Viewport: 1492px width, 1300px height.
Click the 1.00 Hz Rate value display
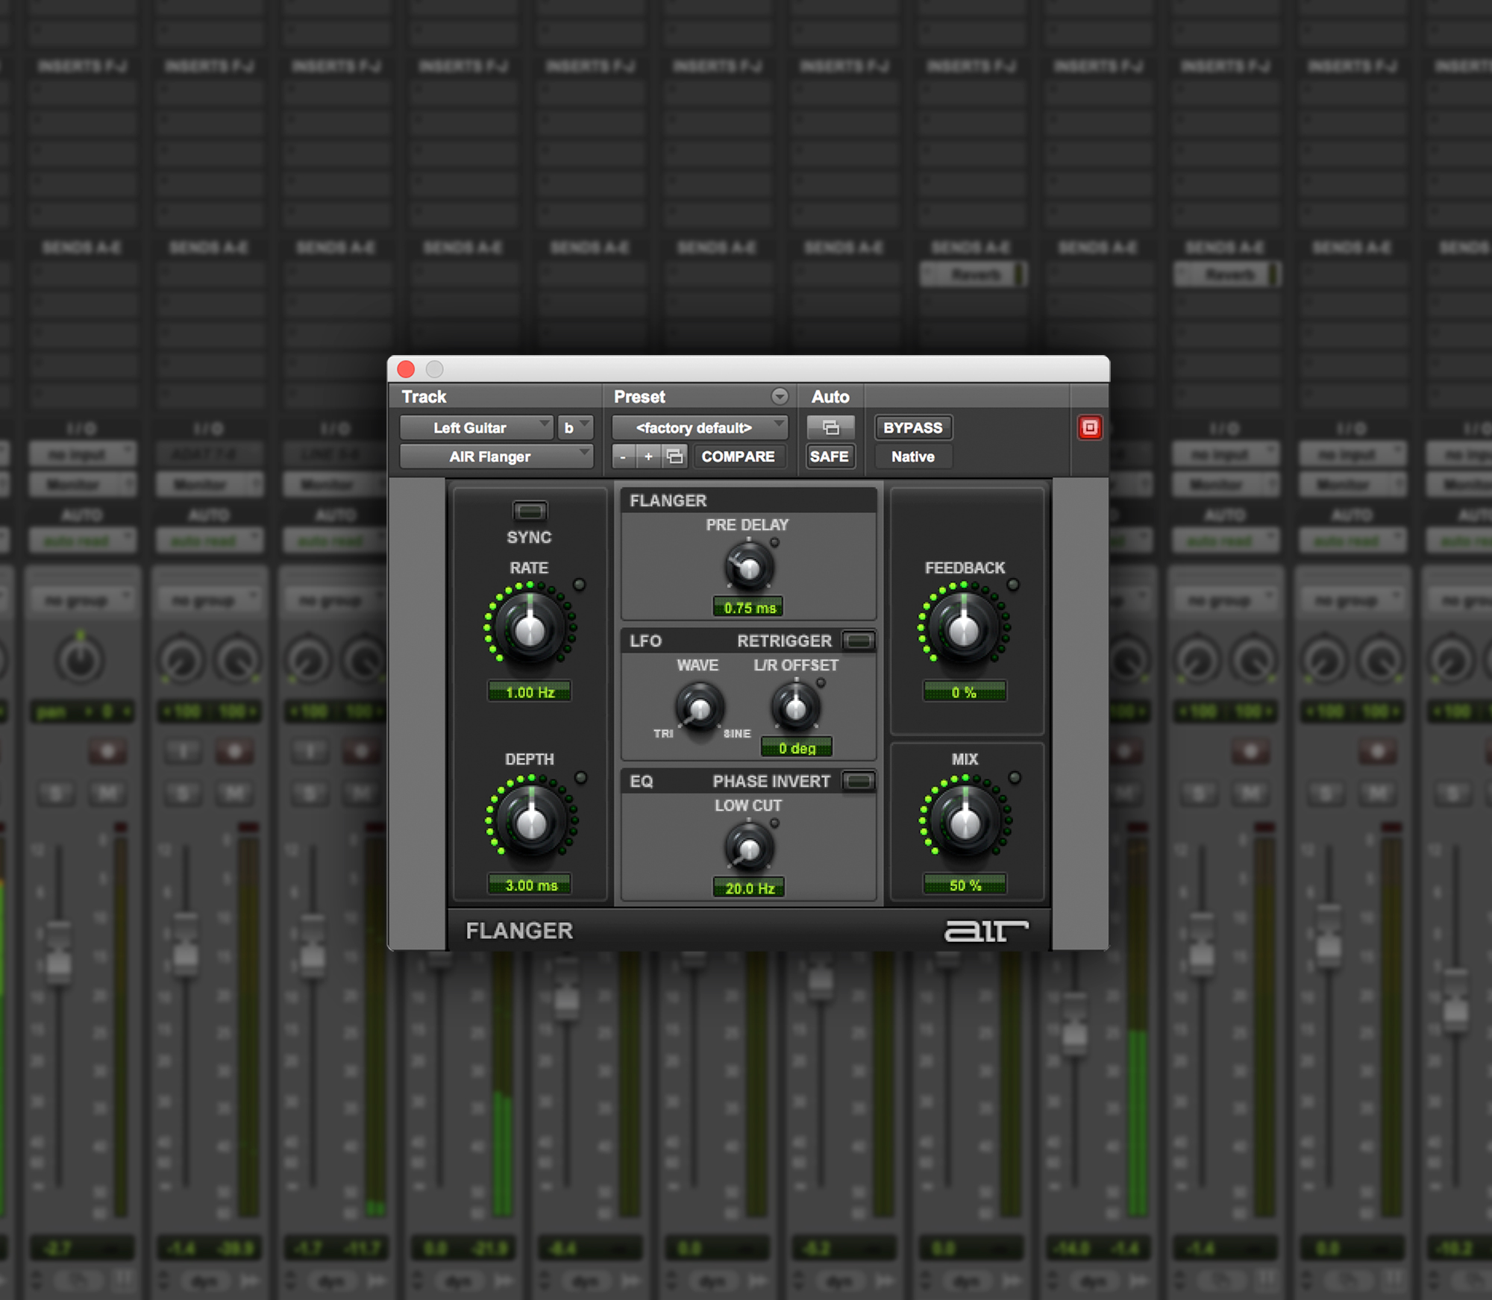[529, 691]
